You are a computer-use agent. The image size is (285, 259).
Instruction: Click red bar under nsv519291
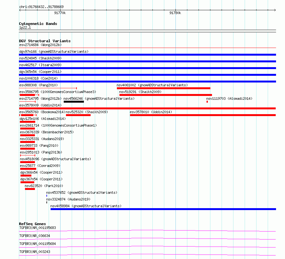[166, 95]
